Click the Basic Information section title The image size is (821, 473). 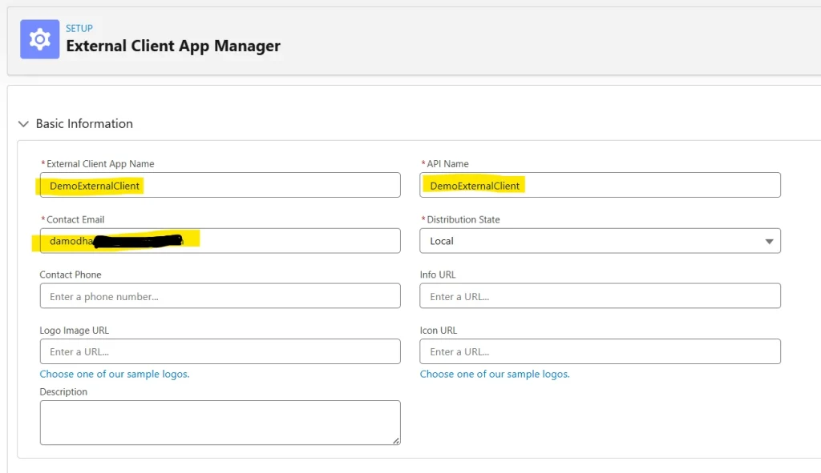click(84, 124)
